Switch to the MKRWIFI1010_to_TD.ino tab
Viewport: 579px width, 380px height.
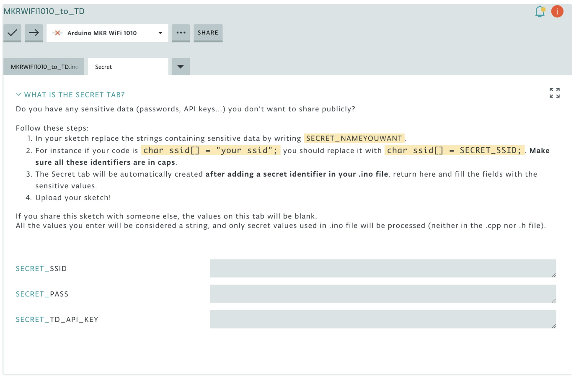click(x=44, y=67)
